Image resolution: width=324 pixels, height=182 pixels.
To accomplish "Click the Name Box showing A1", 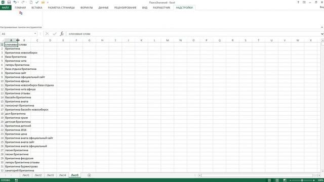I will (x=17, y=34).
